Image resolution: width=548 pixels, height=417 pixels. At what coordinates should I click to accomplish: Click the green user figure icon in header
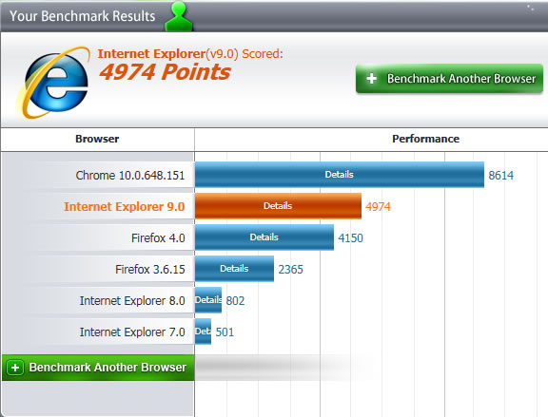(x=179, y=16)
